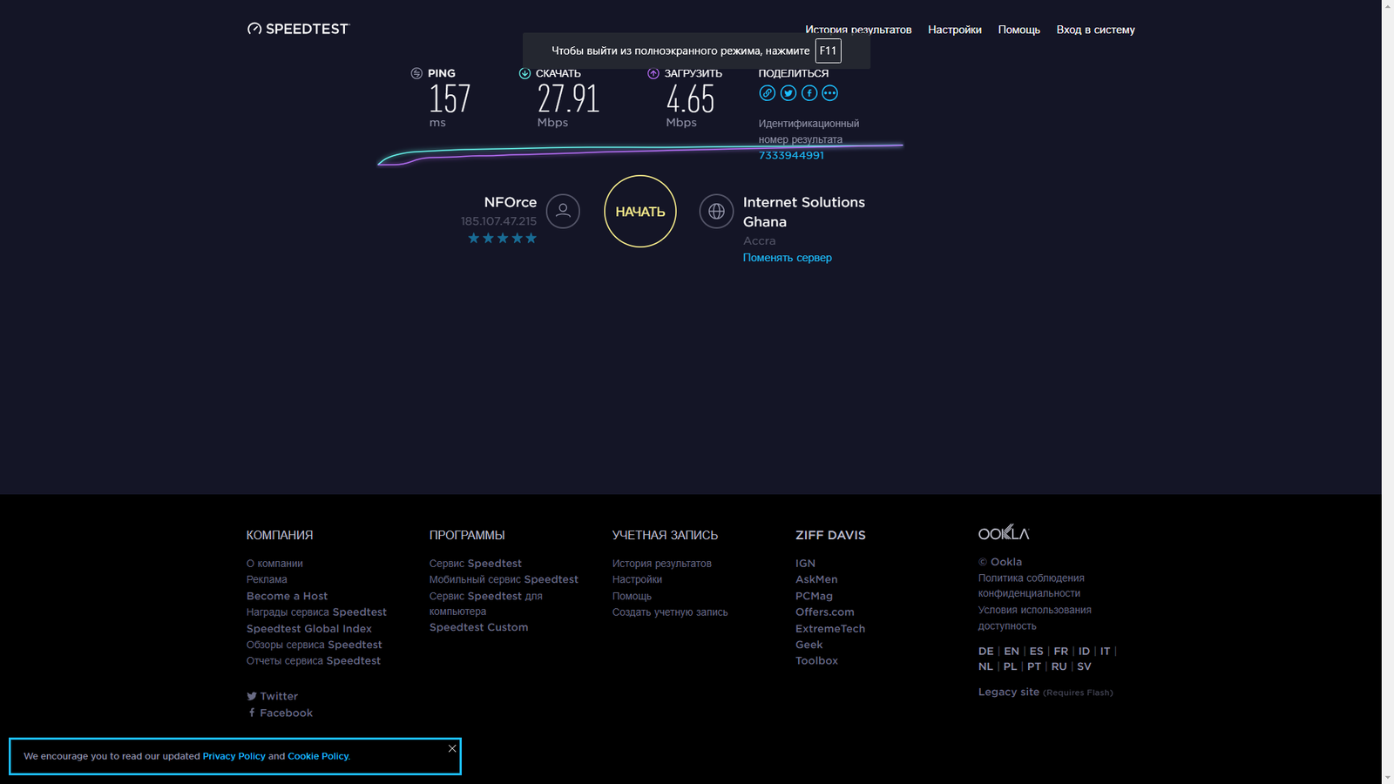This screenshot has width=1394, height=784.
Task: Open Toolbox link
Action: coord(816,660)
